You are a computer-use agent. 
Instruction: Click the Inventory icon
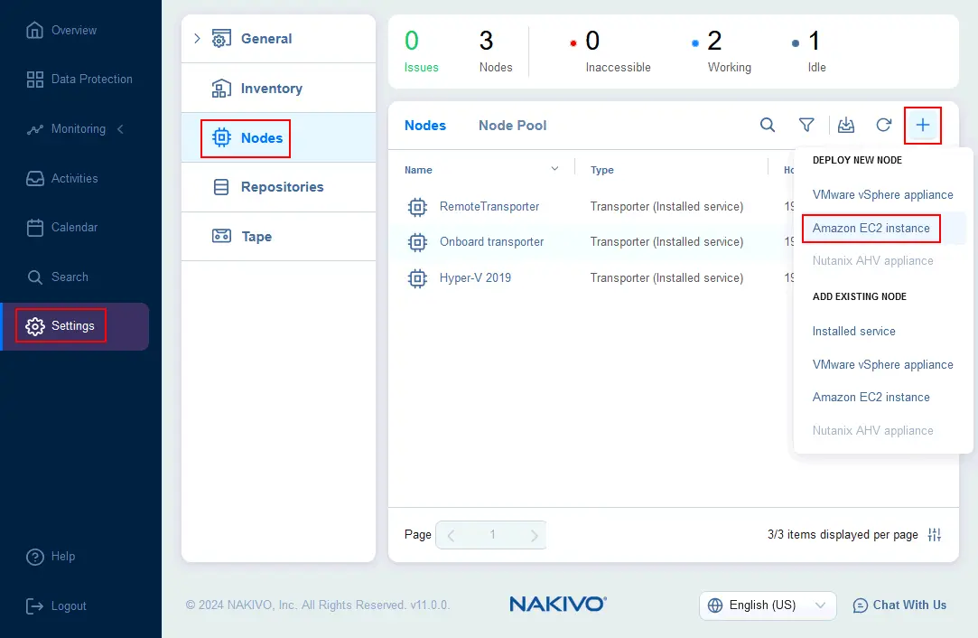221,89
